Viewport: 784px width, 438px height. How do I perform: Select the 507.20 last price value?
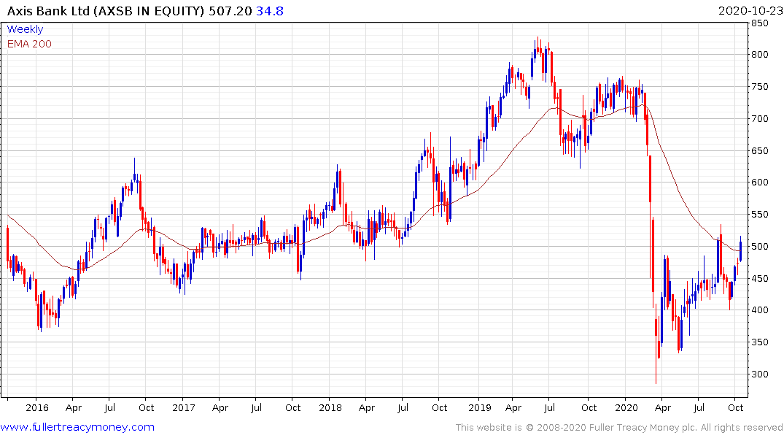[230, 11]
